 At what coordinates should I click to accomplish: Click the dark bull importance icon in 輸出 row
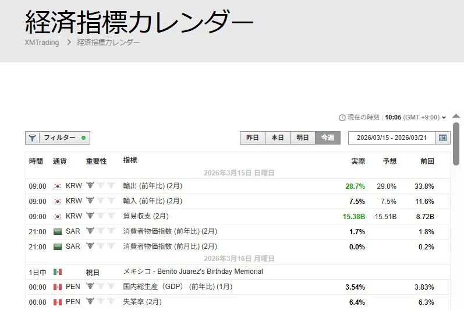pos(90,185)
